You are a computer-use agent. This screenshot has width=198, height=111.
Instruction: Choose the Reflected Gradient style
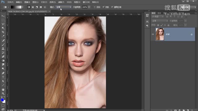click(41, 7)
